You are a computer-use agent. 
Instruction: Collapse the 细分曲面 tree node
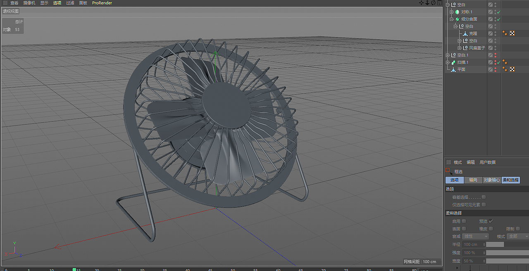click(x=452, y=19)
